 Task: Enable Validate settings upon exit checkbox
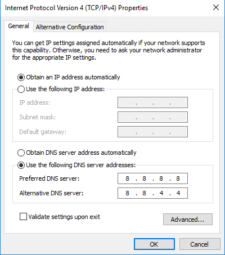click(23, 216)
